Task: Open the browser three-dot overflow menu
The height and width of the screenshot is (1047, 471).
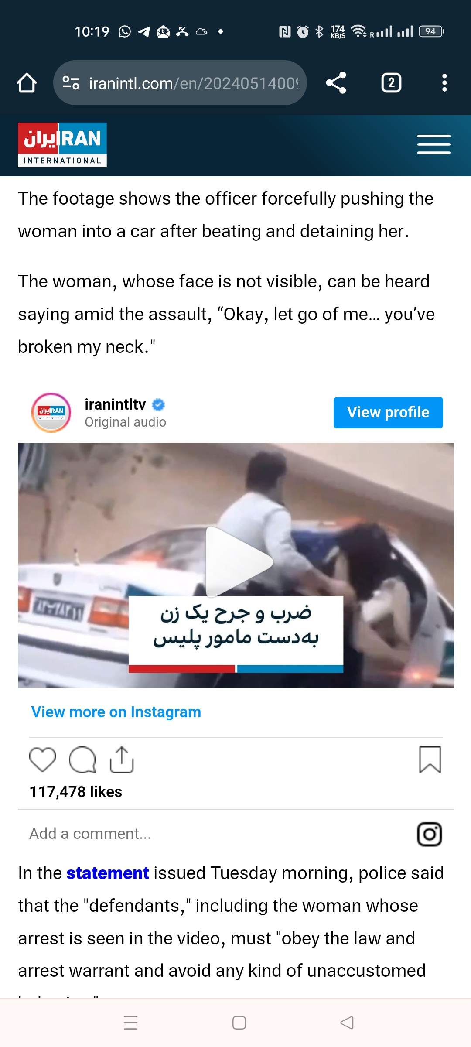Action: click(444, 83)
